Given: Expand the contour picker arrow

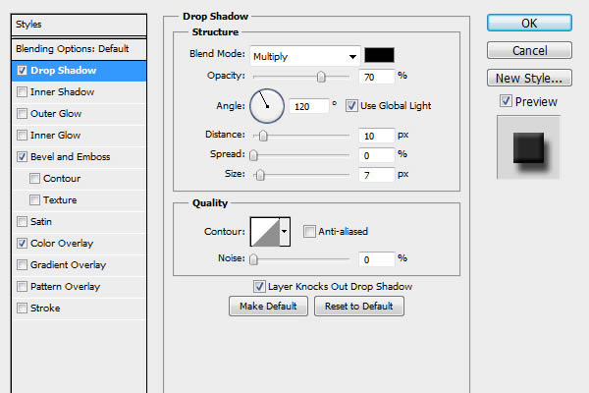Looking at the screenshot, I should [286, 232].
